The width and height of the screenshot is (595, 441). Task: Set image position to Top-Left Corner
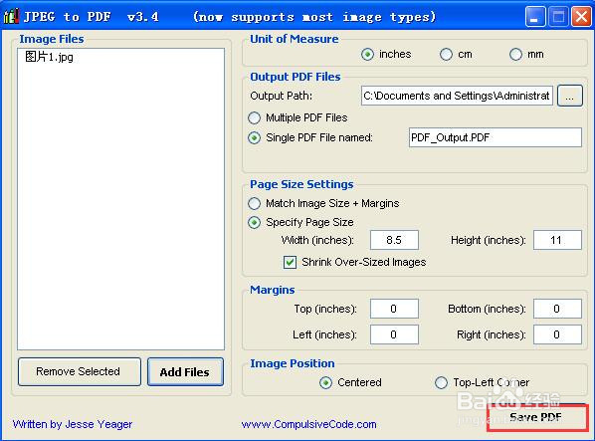[x=441, y=382]
